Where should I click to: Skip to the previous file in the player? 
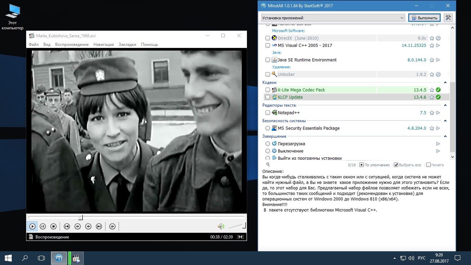(67, 226)
